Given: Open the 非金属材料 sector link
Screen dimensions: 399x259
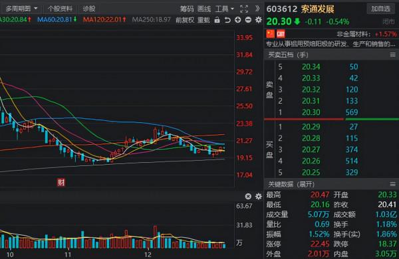Looking at the screenshot, I should [353, 34].
